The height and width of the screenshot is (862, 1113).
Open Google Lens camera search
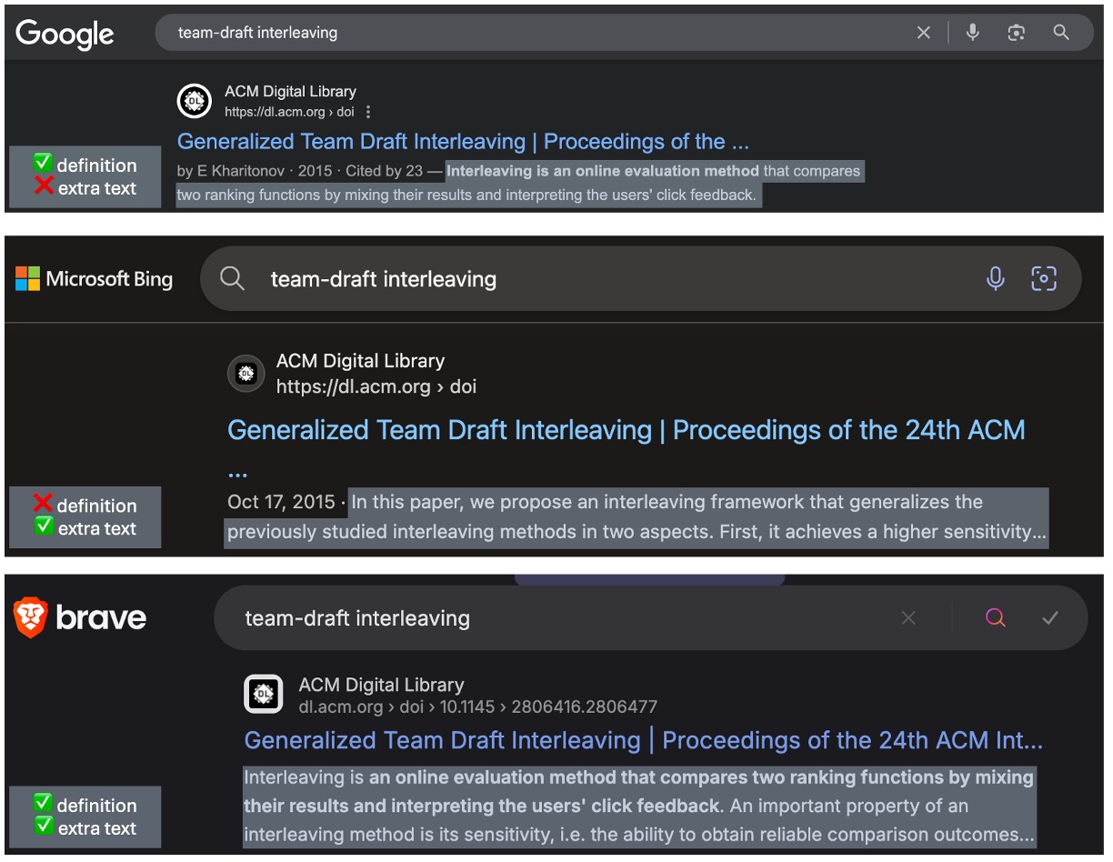pyautogui.click(x=1017, y=32)
